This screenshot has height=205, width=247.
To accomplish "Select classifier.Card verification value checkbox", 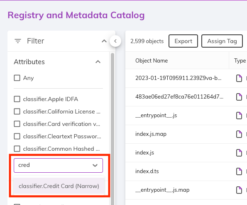I will (x=17, y=124).
